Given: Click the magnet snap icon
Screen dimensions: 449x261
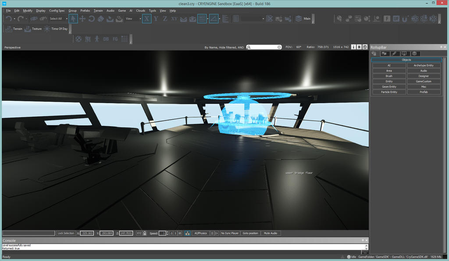Looking at the screenshot, I should 405,19.
